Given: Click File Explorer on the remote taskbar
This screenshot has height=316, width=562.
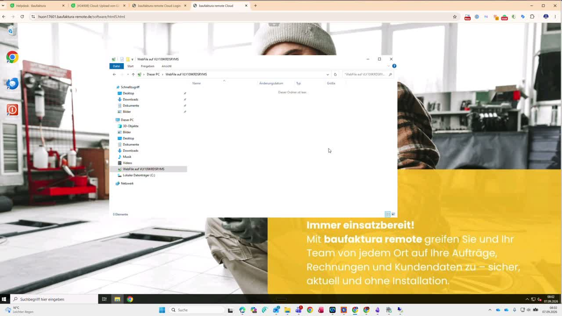Looking at the screenshot, I should 117,299.
